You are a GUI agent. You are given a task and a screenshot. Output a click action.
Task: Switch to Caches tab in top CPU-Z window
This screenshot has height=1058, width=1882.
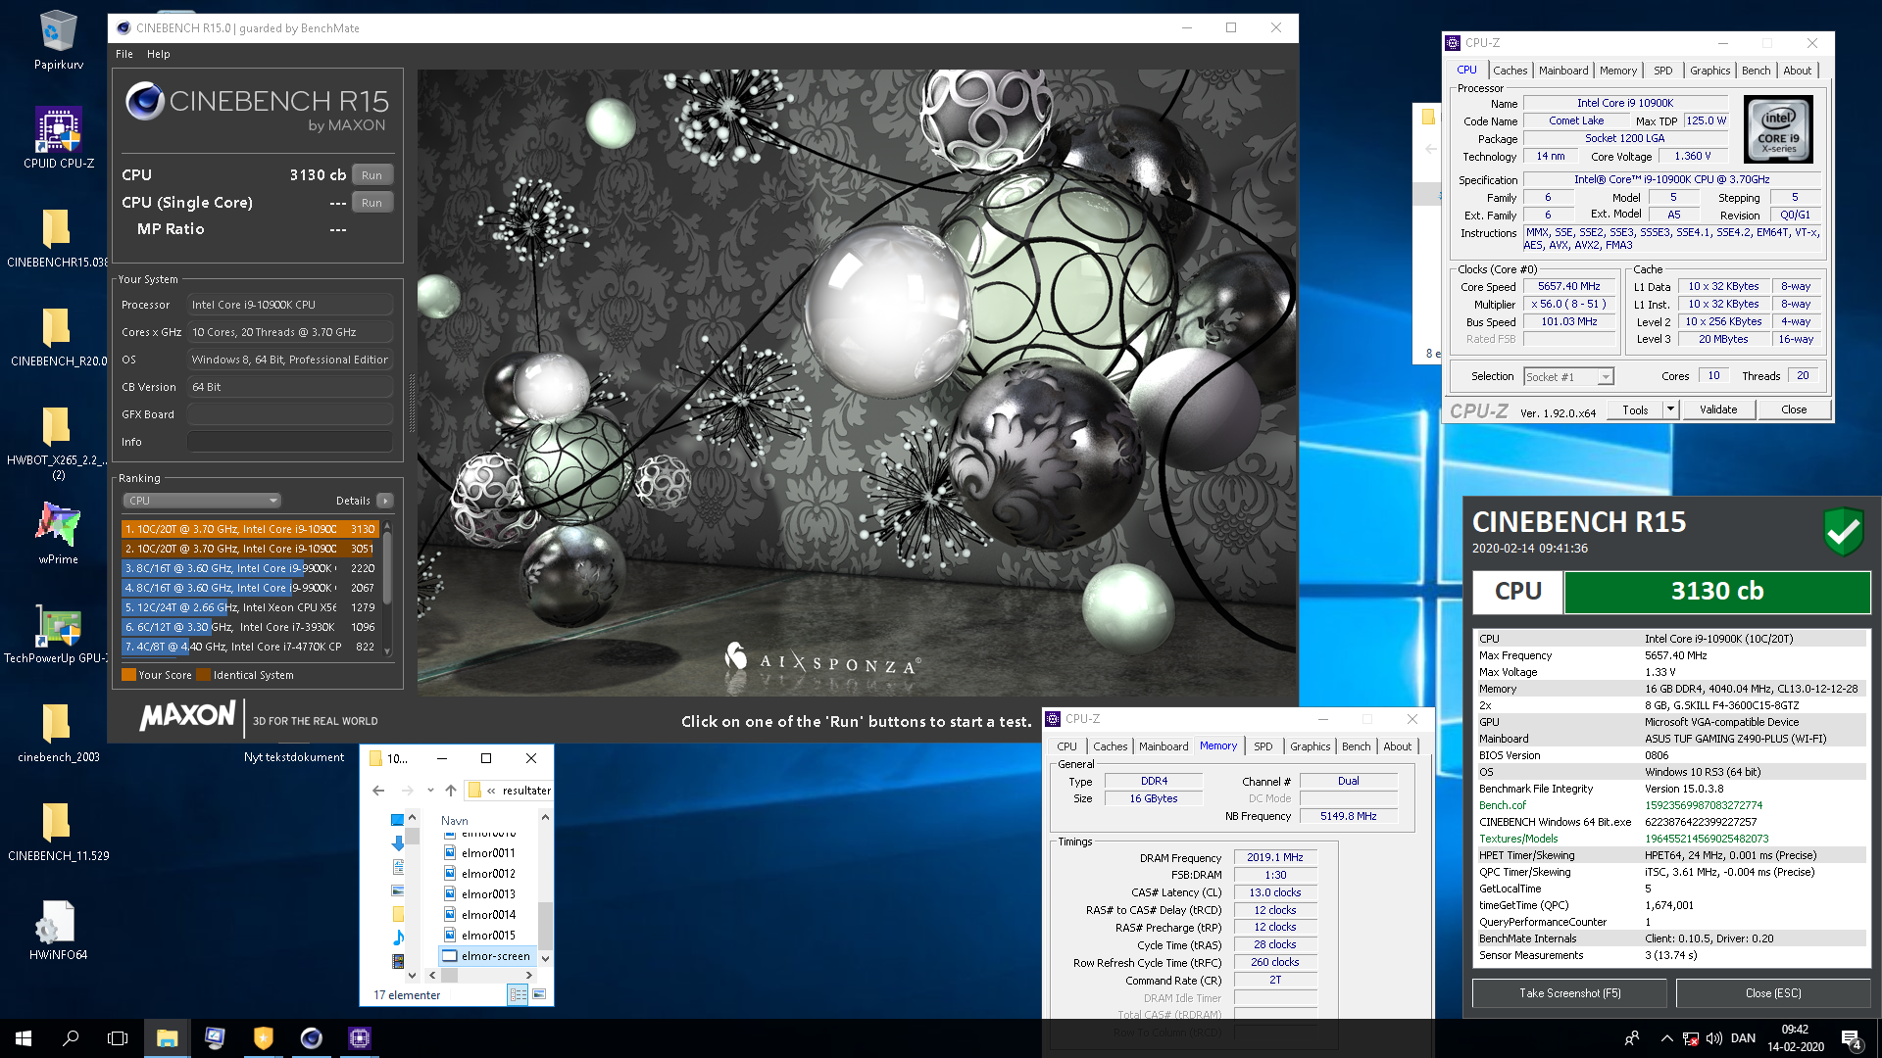pos(1510,71)
